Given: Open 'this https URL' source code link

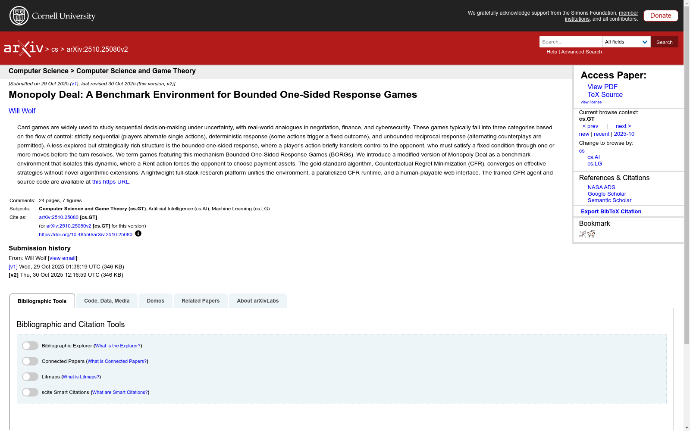Looking at the screenshot, I should pyautogui.click(x=110, y=182).
